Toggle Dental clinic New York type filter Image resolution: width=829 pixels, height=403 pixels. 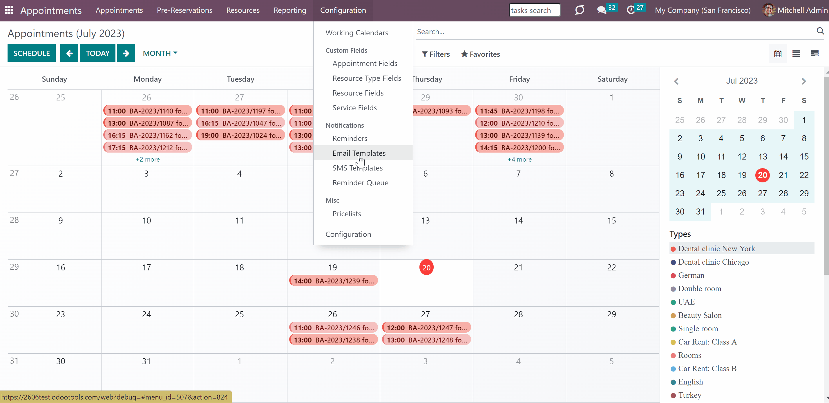741,248
